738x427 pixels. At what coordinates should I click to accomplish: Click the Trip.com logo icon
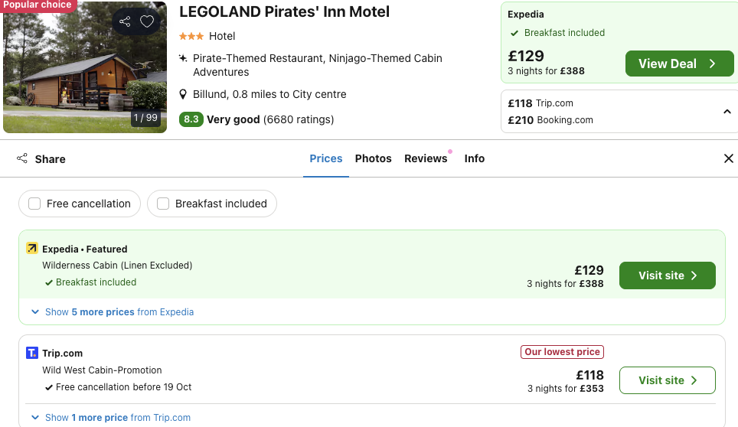(x=32, y=353)
